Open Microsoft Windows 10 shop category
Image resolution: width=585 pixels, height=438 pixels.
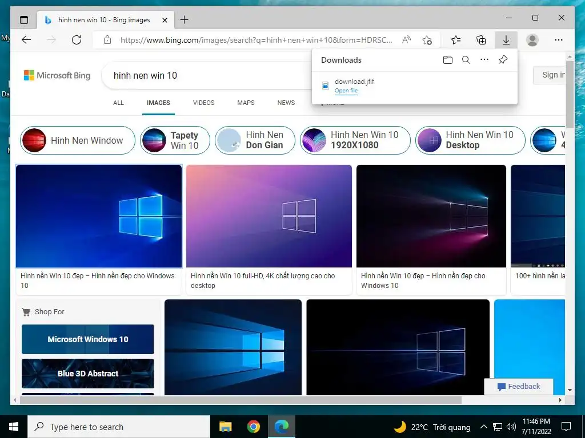point(87,339)
